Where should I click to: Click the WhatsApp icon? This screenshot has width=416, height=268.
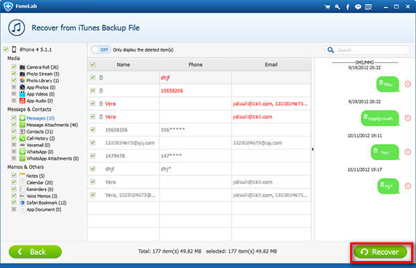point(22,152)
